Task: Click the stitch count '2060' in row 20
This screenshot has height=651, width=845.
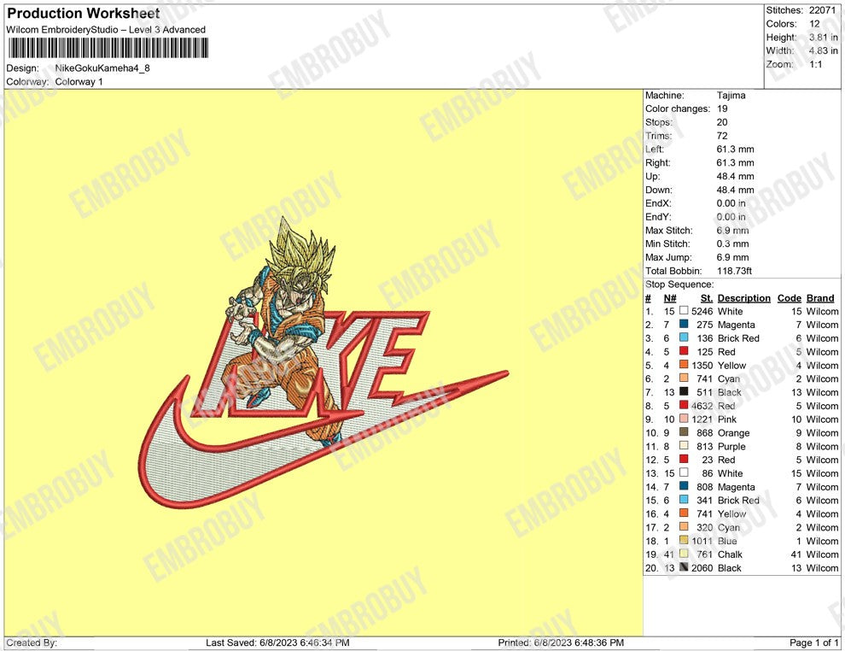Action: coord(702,568)
